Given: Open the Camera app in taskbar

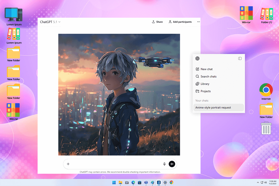Looking at the screenshot, I should tap(127, 183).
